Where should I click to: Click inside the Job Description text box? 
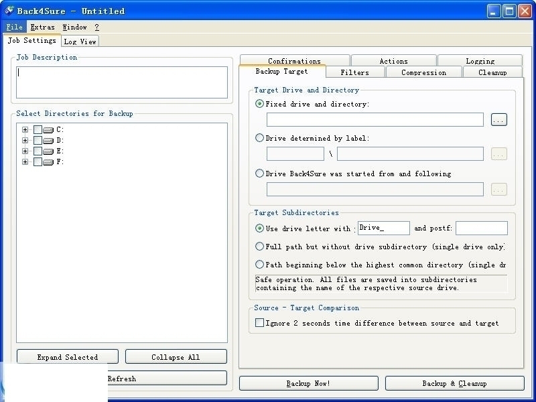(122, 82)
